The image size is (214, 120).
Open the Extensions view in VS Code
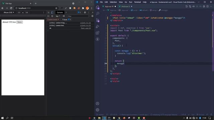[x=98, y=33]
